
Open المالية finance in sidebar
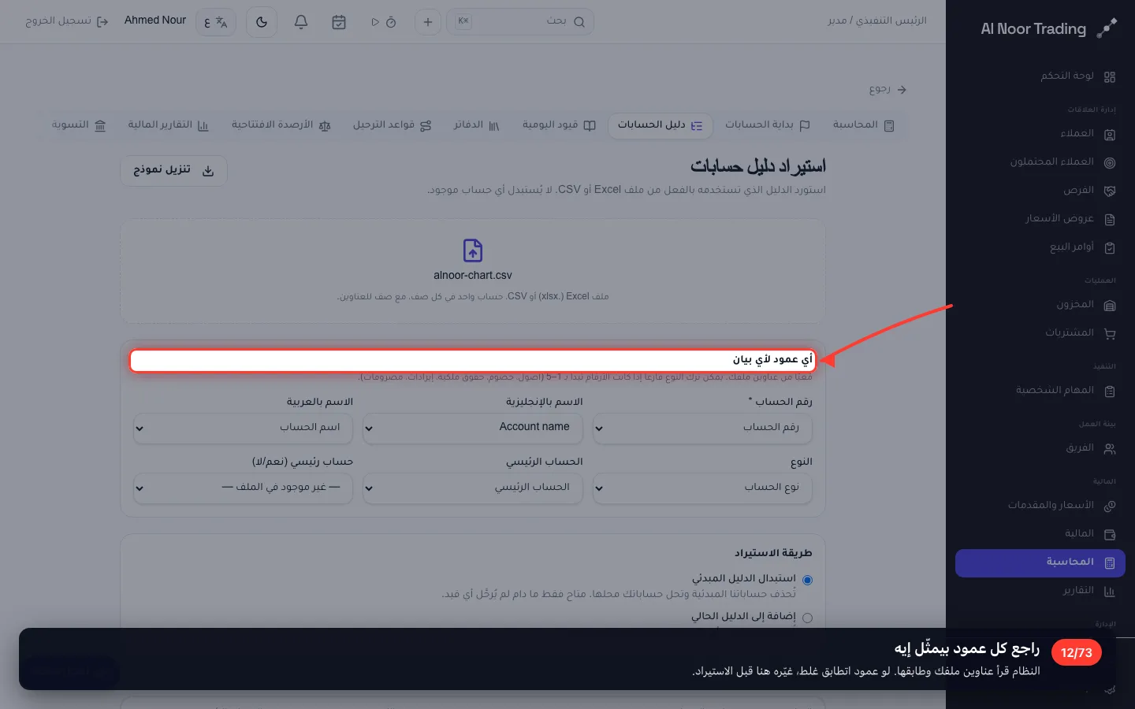(x=1040, y=534)
